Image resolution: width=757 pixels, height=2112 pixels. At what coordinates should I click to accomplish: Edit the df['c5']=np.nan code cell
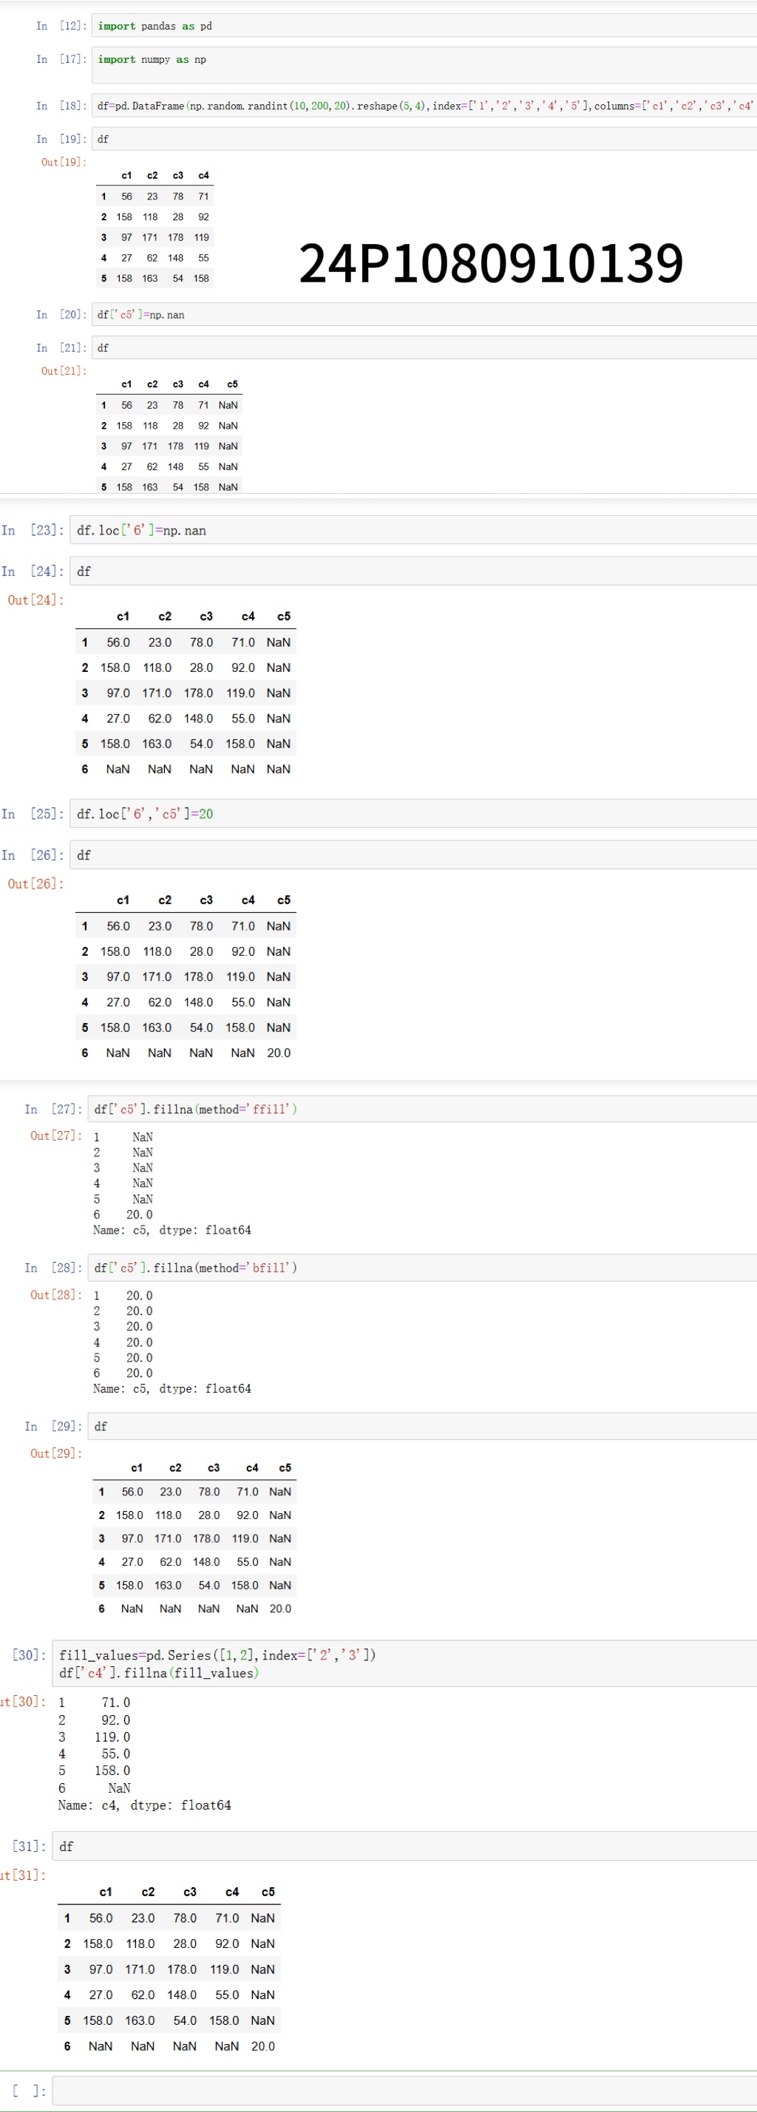[424, 315]
